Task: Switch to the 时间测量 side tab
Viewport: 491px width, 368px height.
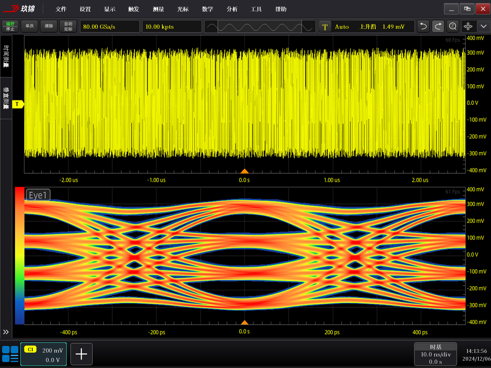Action: click(6, 56)
